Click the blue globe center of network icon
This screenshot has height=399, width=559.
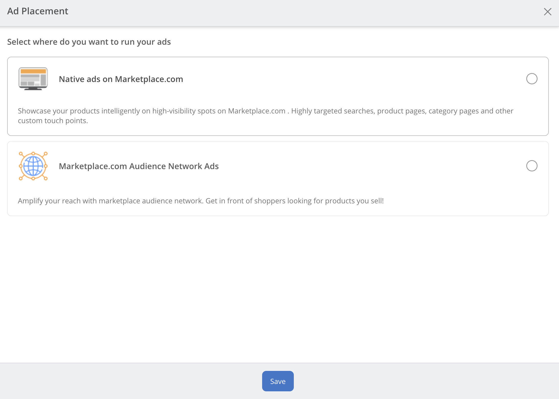33,166
